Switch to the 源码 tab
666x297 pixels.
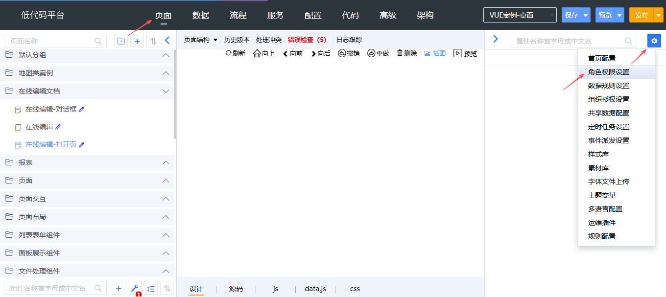click(236, 289)
